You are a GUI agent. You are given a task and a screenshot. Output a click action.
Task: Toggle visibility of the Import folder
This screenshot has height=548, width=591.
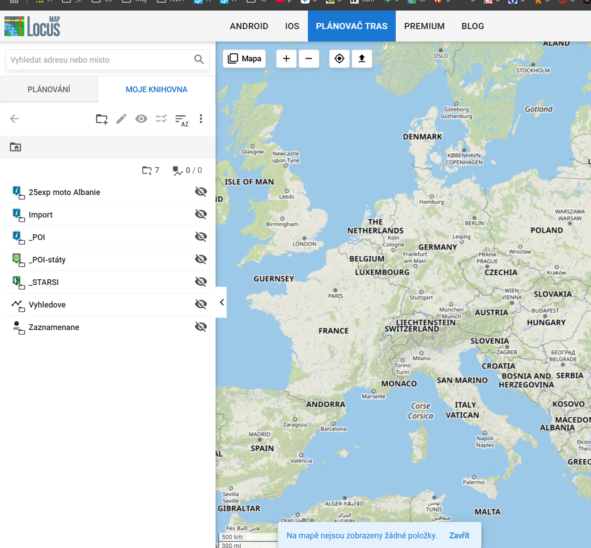201,214
